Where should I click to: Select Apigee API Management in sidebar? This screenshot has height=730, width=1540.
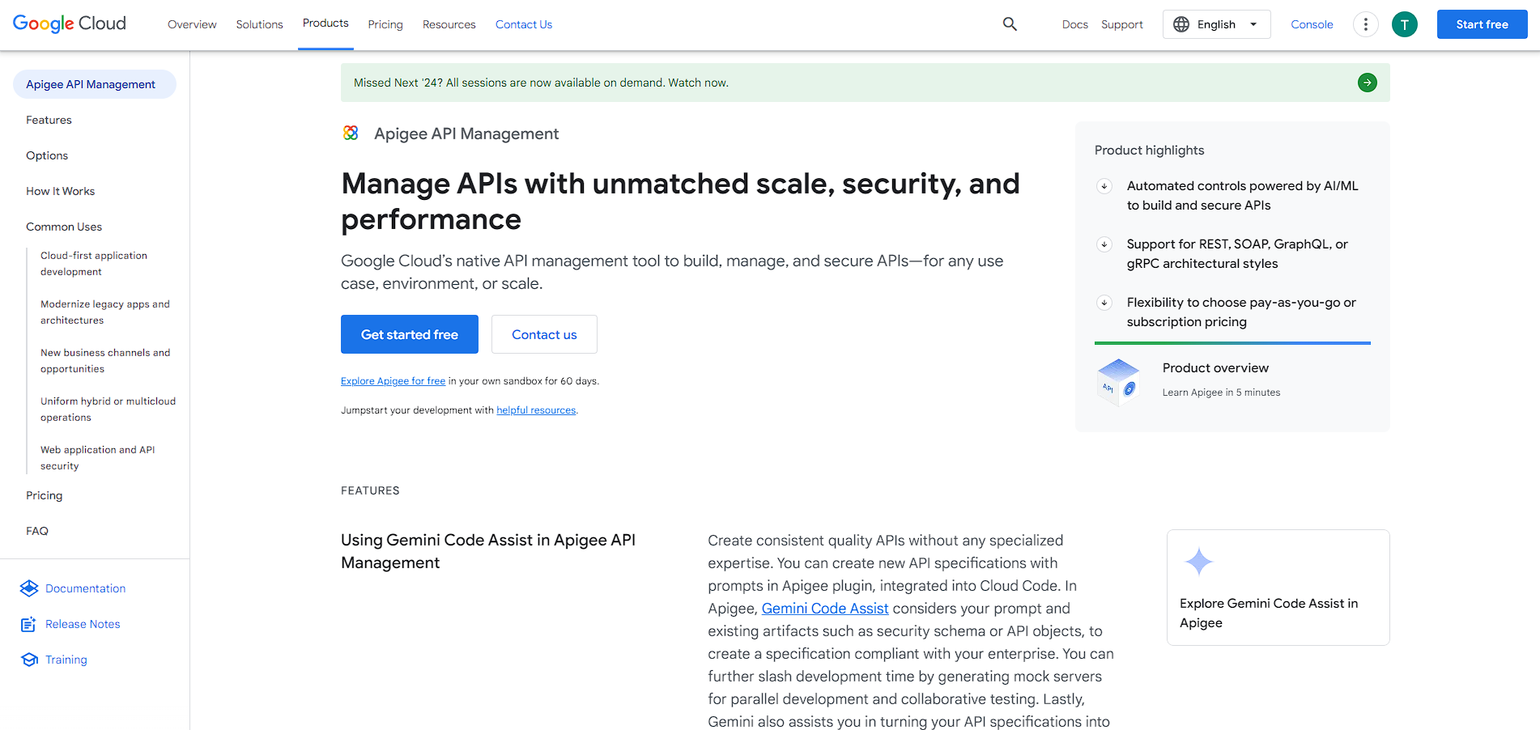[x=95, y=84]
